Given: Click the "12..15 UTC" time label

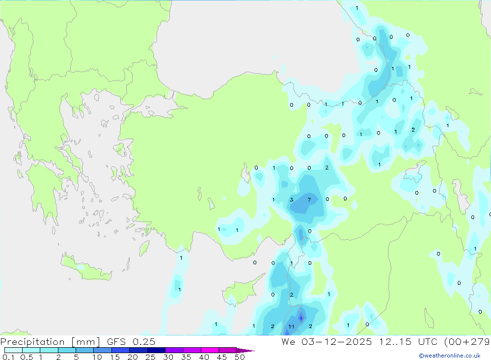Looking at the screenshot, I should tap(408, 342).
